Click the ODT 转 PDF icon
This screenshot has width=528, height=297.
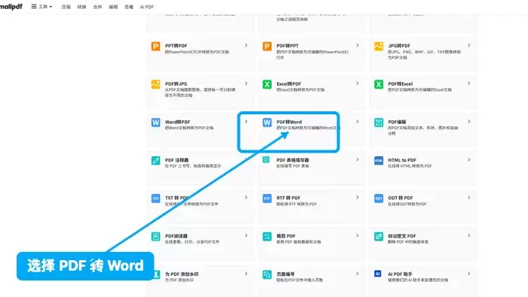[x=379, y=199]
